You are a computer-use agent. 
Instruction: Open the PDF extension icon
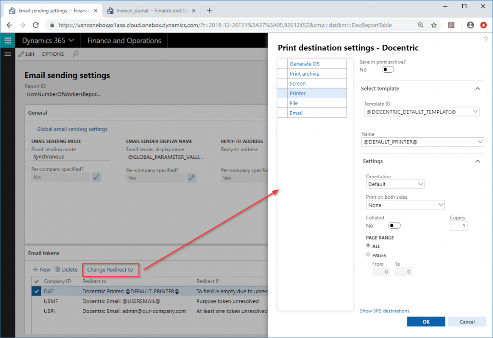pos(451,25)
